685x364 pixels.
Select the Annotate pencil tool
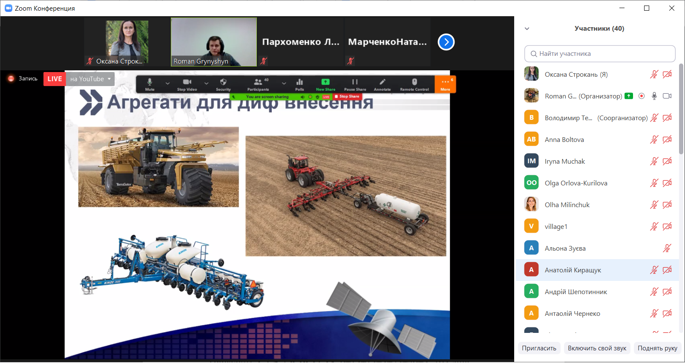[382, 84]
